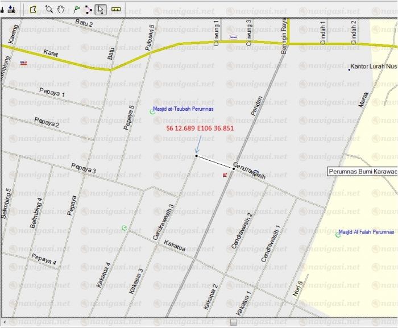Viewport: 398px width, 328px height.
Task: Choose the green flag waypoint tool
Action: 76,9
